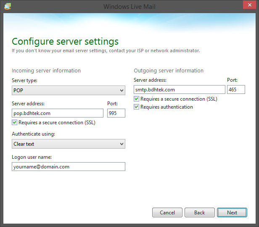This screenshot has width=259, height=227.
Task: Click the incoming server address field pop.bdhtek.com
Action: point(58,113)
